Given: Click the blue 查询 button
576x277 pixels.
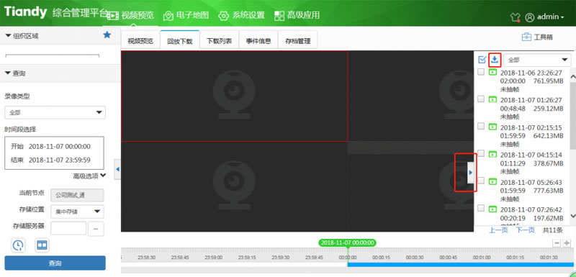Looking at the screenshot, I should coord(55,263).
